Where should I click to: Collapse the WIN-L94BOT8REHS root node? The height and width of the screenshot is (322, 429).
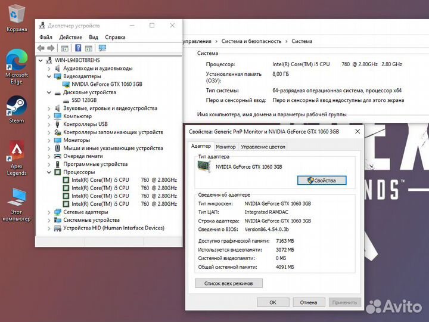41,60
